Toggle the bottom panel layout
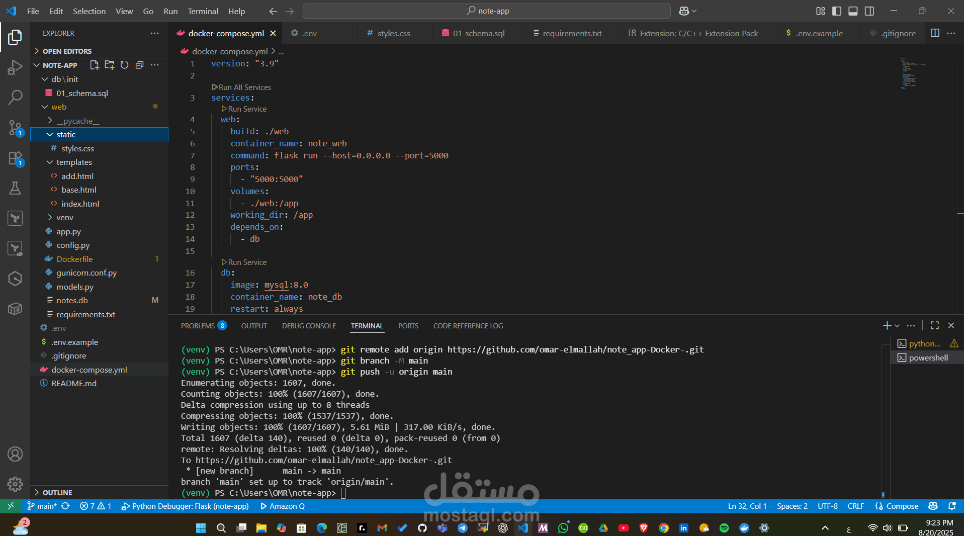 coord(853,11)
